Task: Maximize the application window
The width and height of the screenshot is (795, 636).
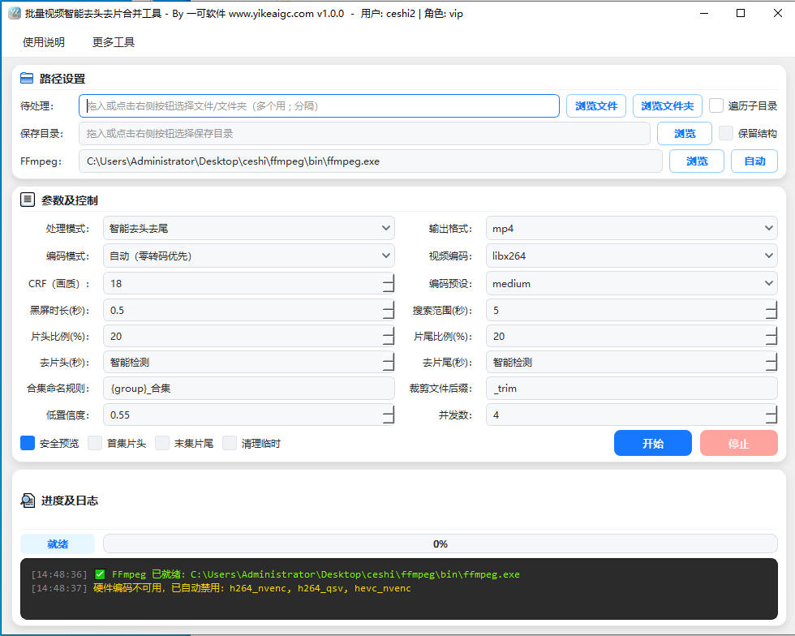Action: [x=740, y=13]
